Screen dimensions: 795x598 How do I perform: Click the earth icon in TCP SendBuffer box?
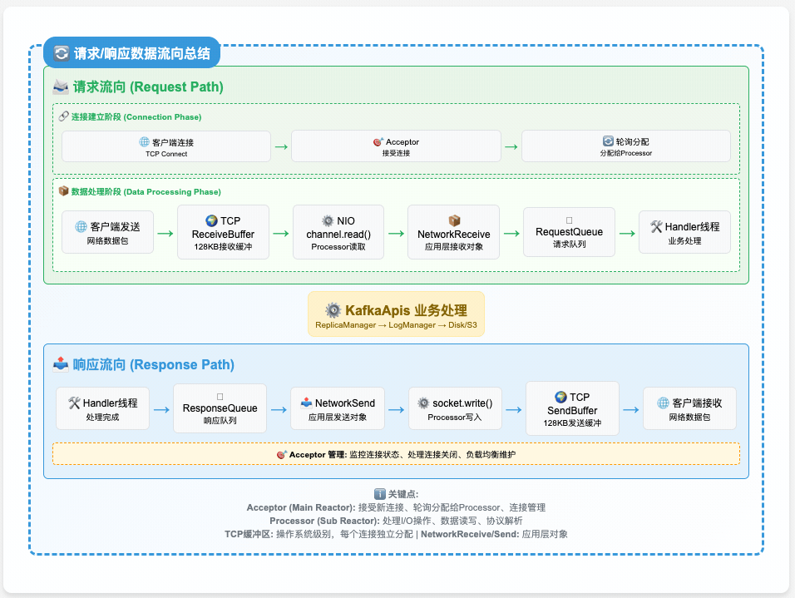[560, 397]
